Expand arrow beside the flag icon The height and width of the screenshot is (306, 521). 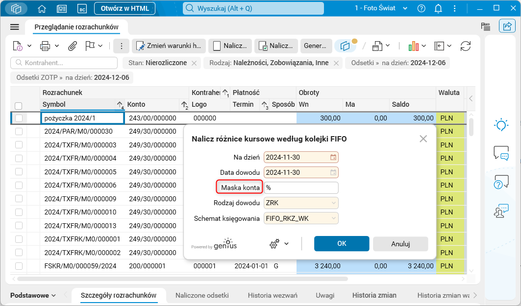pos(100,46)
